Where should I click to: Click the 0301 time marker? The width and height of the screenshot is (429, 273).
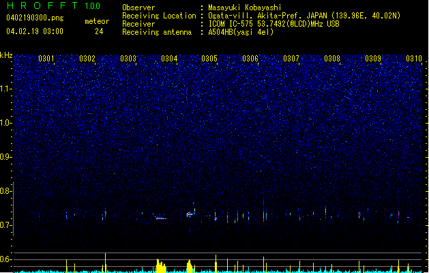click(46, 59)
